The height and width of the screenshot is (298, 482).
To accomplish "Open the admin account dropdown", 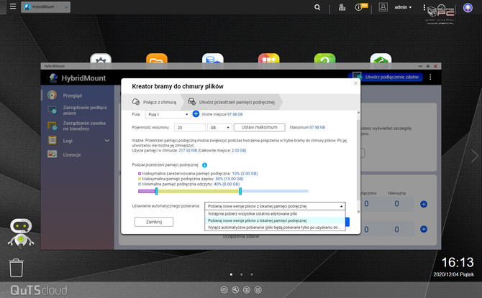I will pos(403,7).
